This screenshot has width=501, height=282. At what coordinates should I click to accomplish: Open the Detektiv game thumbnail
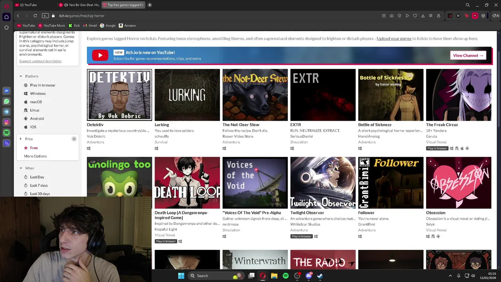coord(119,95)
